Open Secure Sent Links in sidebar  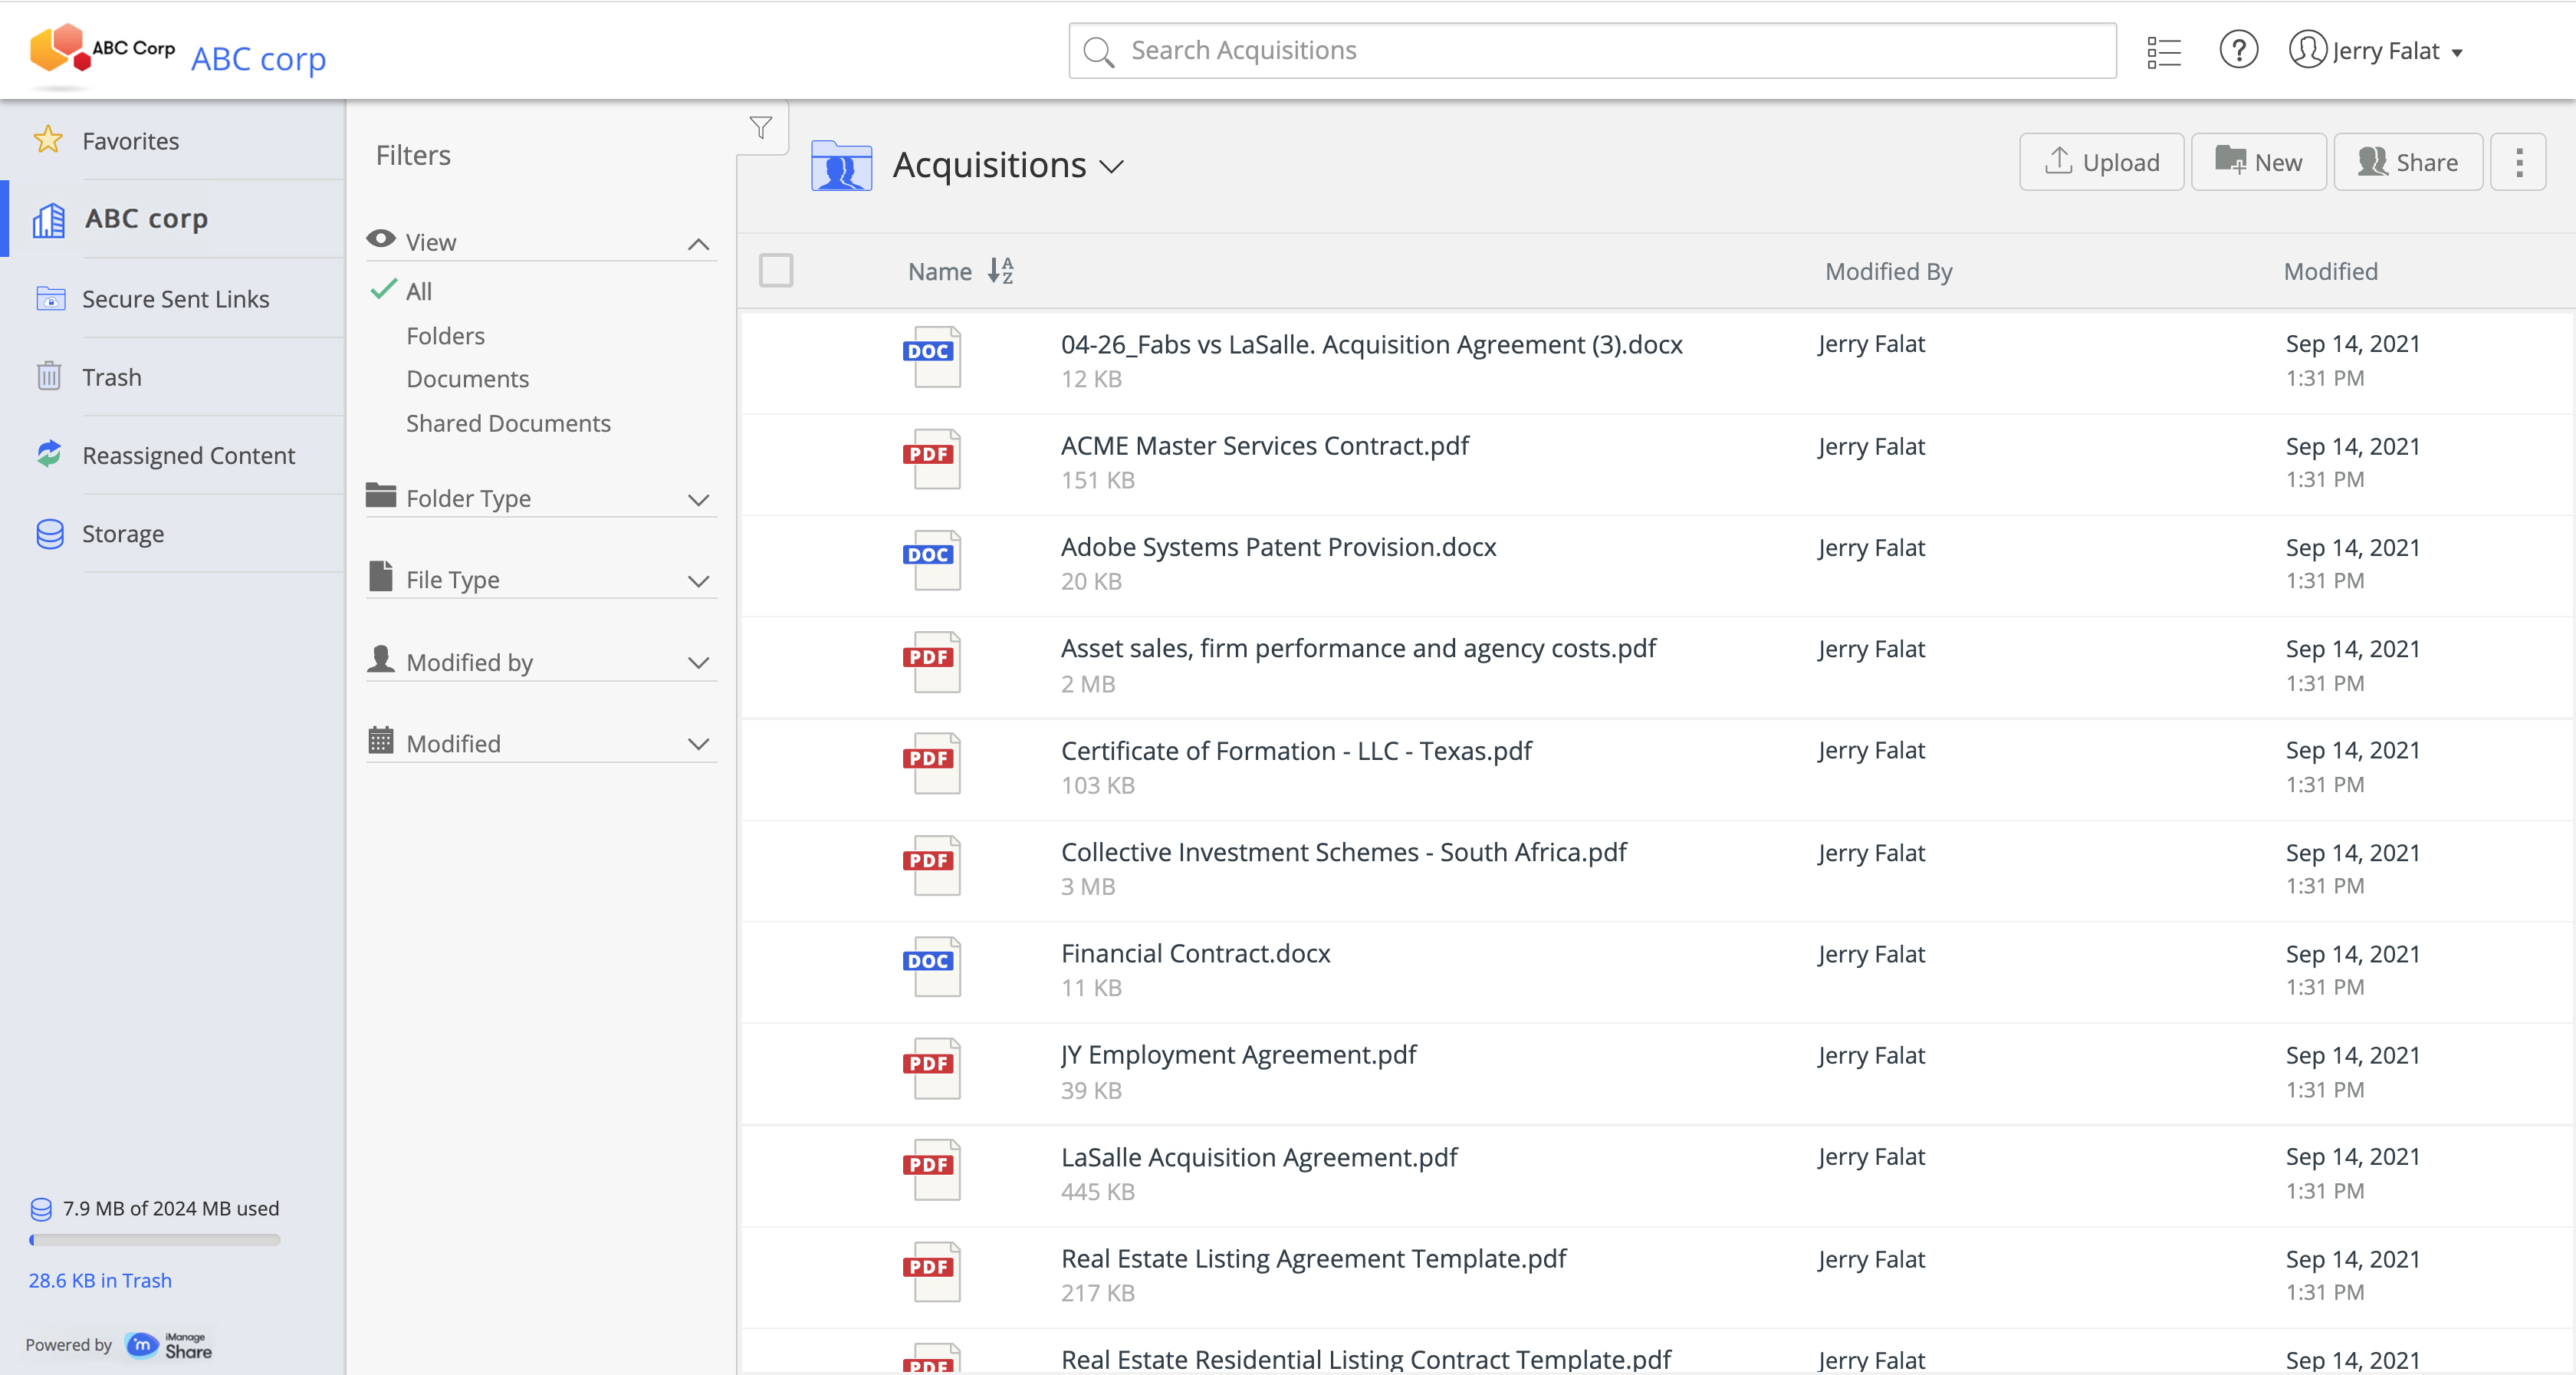(x=175, y=299)
